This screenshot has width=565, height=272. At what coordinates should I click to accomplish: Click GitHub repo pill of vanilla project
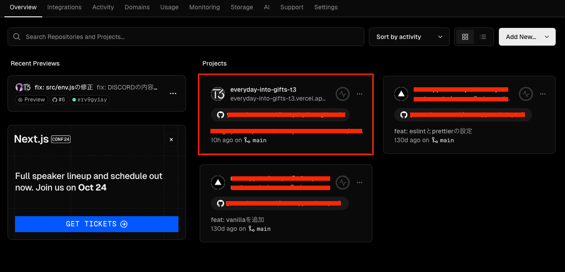[x=280, y=204]
